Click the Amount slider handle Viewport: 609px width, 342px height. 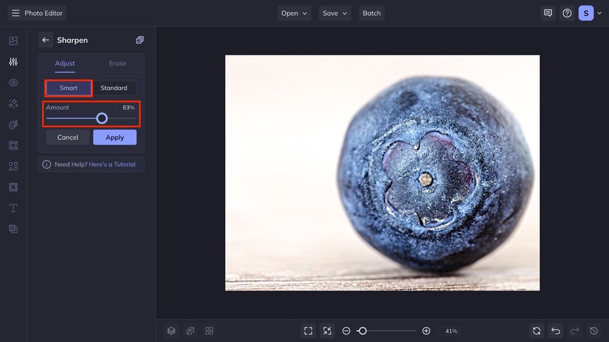tap(102, 119)
